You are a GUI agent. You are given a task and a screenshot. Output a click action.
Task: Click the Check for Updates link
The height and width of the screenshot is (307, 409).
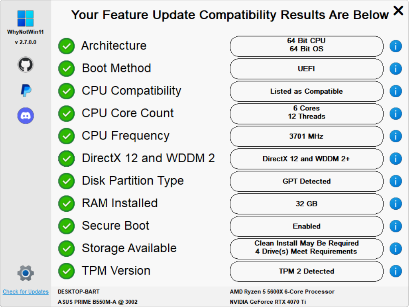[x=26, y=292]
